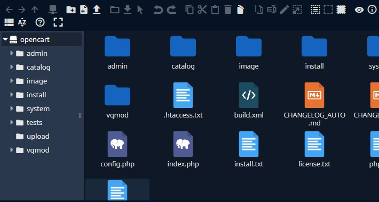Create a new folder from toolbar
Image resolution: width=379 pixels, height=202 pixels.
[71, 10]
